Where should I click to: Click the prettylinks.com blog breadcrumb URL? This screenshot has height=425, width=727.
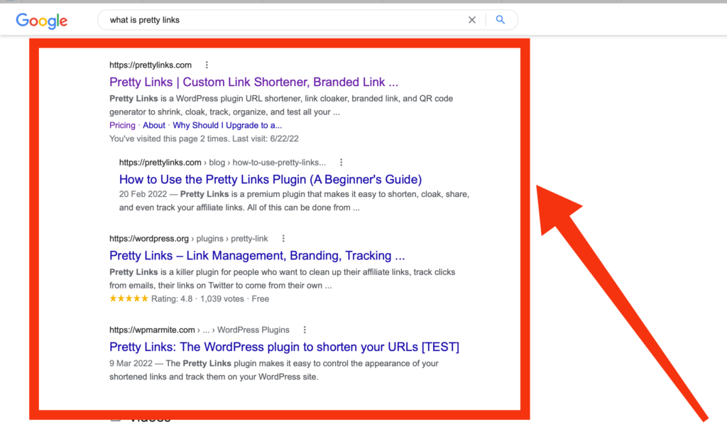tap(222, 162)
